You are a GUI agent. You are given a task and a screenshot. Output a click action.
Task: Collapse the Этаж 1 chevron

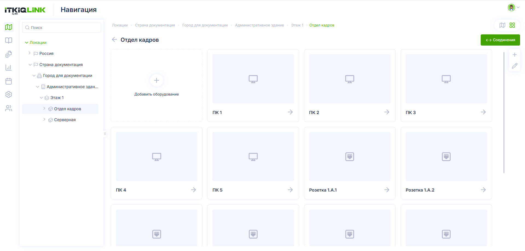pyautogui.click(x=41, y=98)
